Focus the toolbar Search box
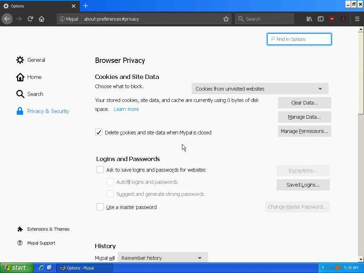Screen dimensions: 364x273 point(264,19)
